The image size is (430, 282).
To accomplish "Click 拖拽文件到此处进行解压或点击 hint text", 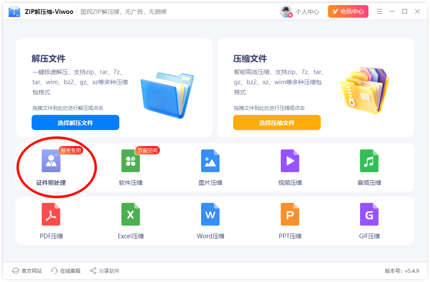I will 68,108.
